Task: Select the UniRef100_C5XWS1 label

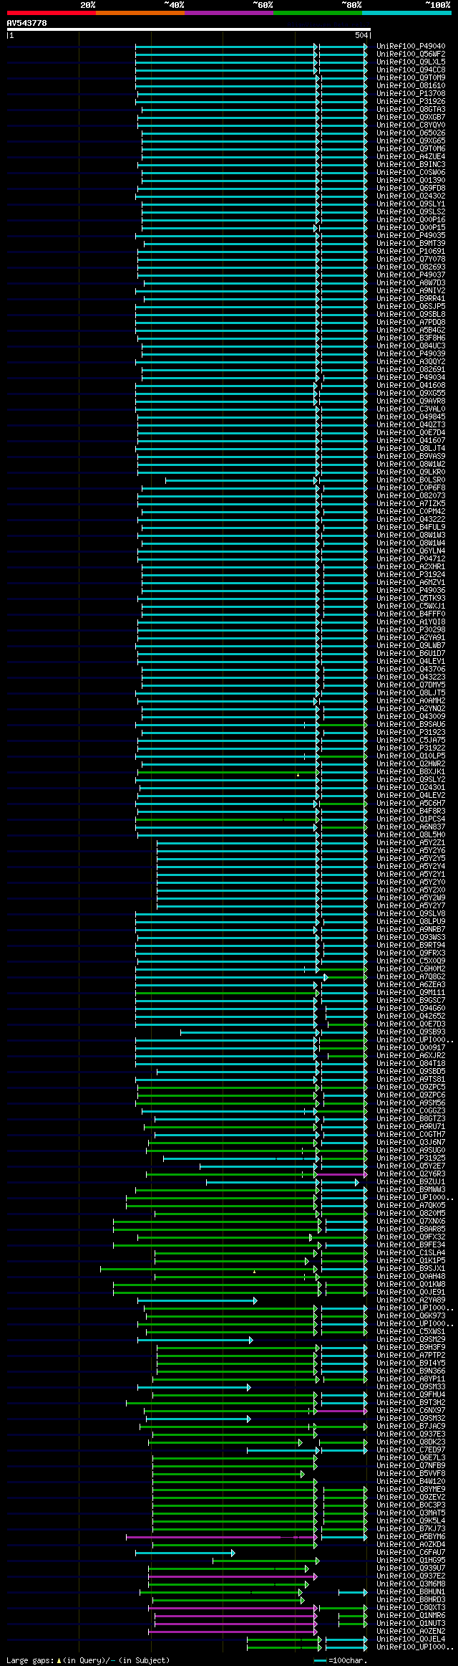Action: click(411, 1331)
